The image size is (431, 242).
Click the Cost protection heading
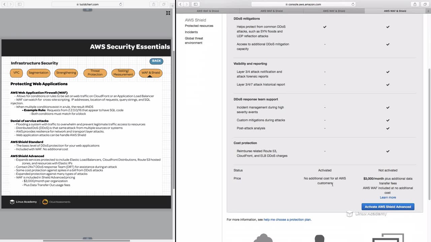pyautogui.click(x=245, y=143)
